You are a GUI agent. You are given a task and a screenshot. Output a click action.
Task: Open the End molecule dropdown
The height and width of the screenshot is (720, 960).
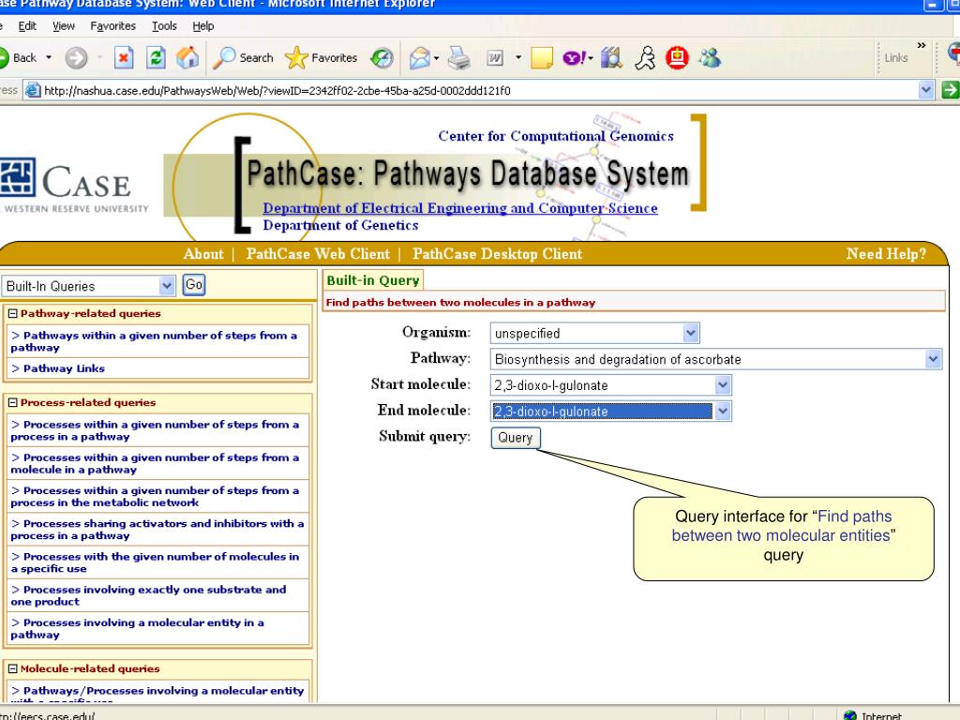[x=723, y=411]
